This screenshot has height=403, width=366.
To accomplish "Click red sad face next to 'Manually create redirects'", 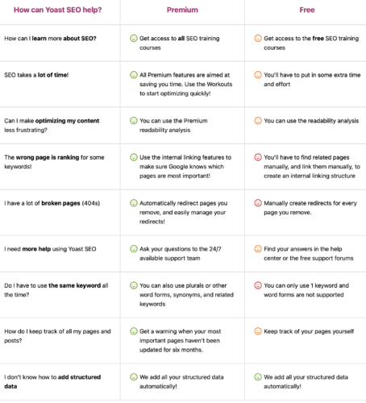I will point(258,203).
